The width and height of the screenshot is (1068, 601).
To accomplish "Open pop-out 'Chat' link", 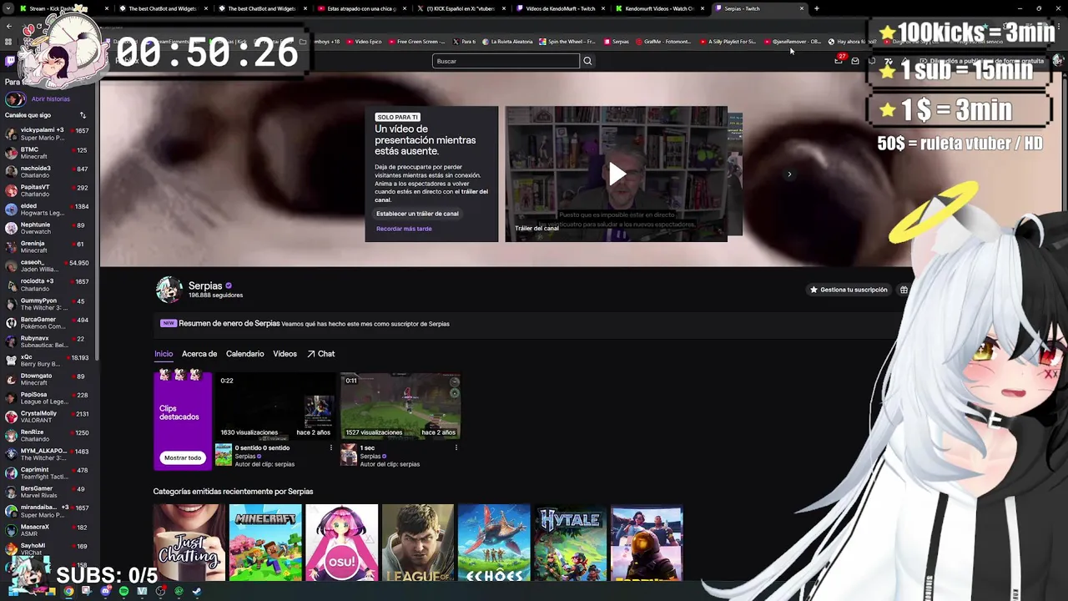I will pyautogui.click(x=321, y=354).
